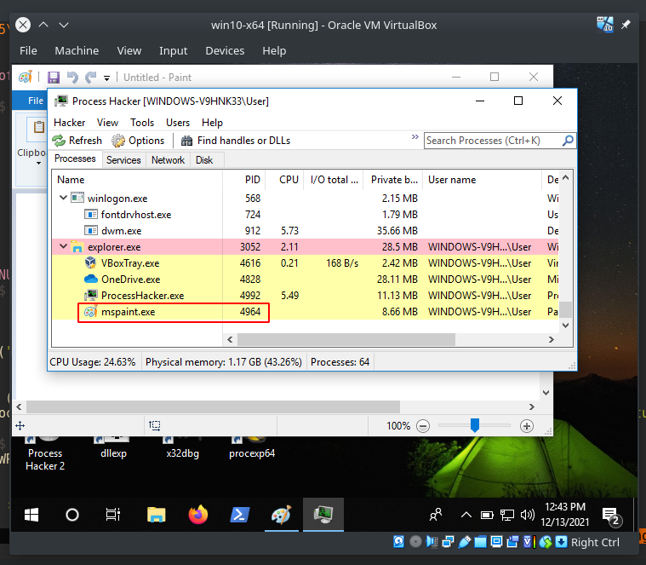Open VirtualBox Machine menu

(77, 51)
